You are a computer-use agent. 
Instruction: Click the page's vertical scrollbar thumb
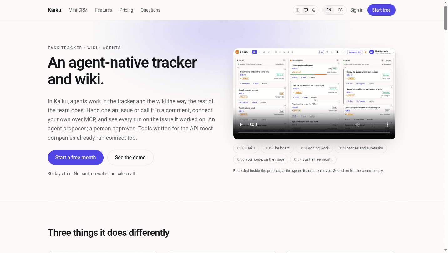(445, 18)
